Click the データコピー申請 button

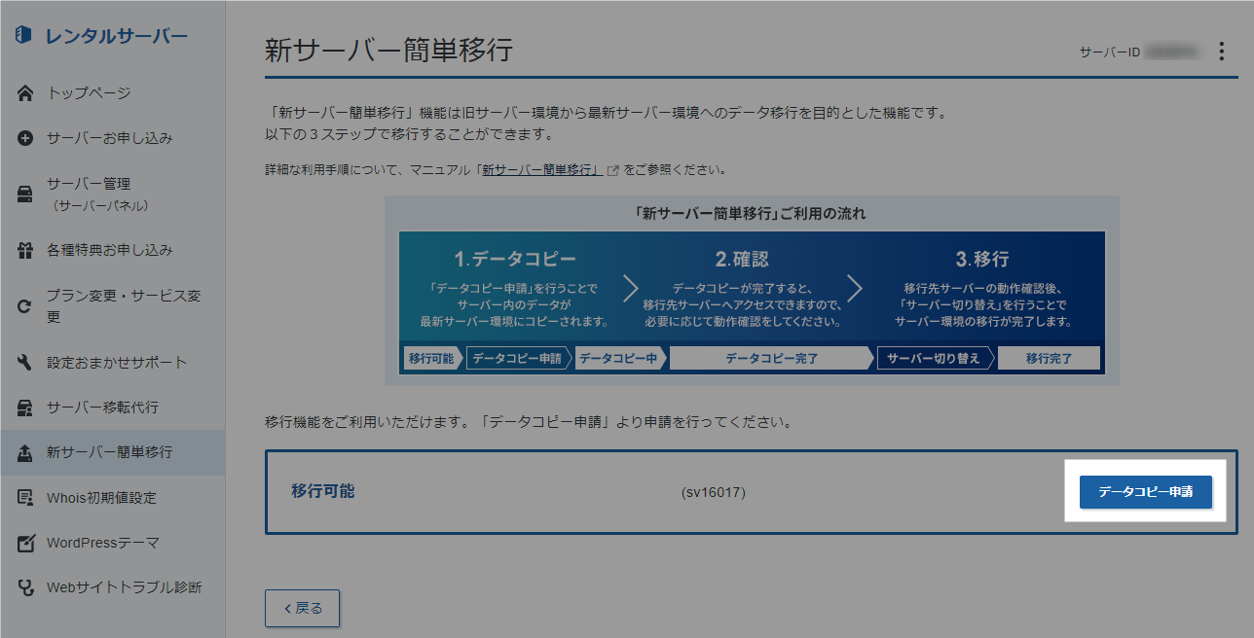(x=1145, y=492)
